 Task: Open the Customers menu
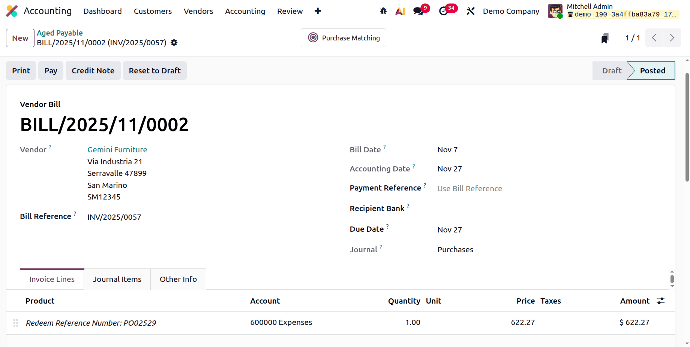(153, 11)
